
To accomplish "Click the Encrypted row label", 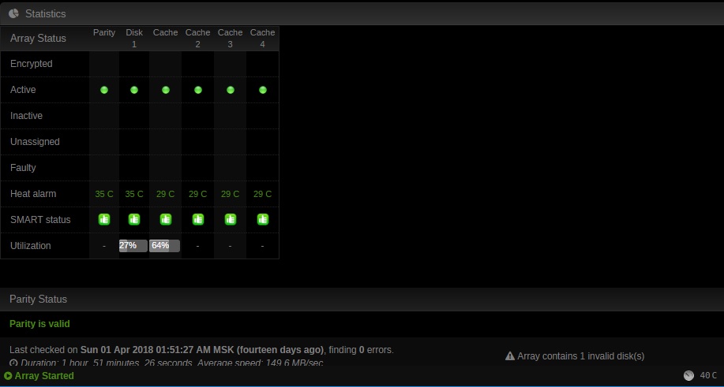I will pos(32,64).
